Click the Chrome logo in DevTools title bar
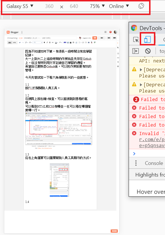The width and height of the screenshot is (165, 235). pyautogui.click(x=134, y=28)
